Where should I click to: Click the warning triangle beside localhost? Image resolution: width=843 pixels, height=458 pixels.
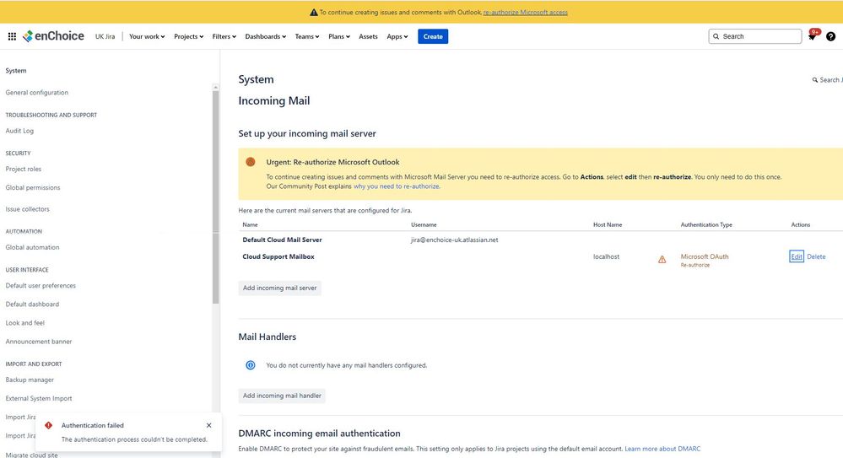pos(662,260)
